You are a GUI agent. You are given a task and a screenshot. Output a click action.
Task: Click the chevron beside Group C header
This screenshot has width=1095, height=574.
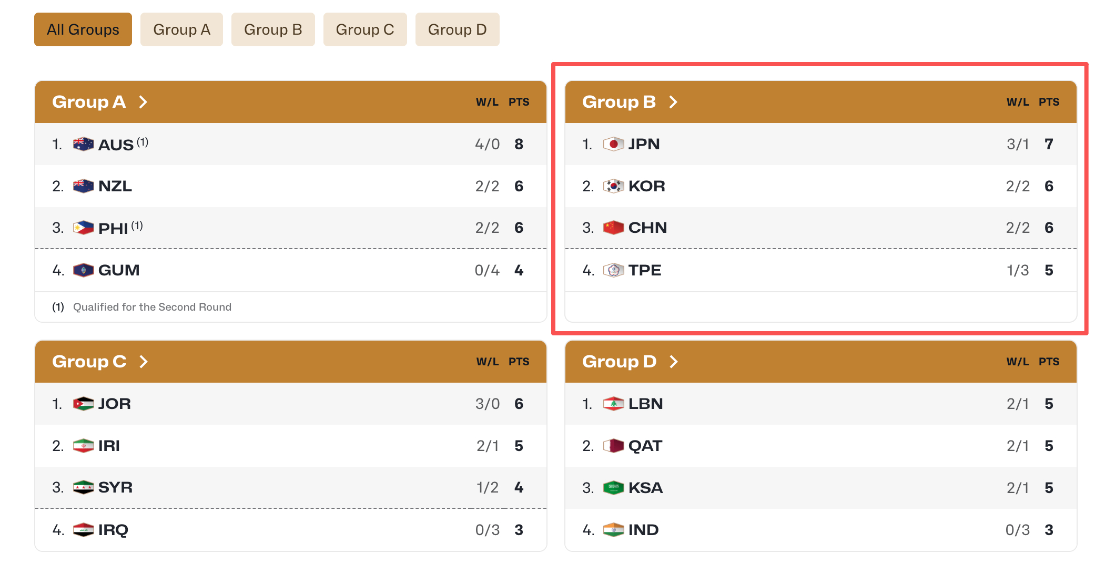point(144,362)
